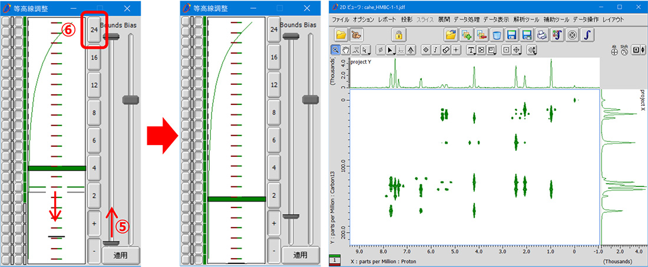This screenshot has height=267, width=648.
Task: Click the circled X icon in the toolbar
Action: [573, 35]
